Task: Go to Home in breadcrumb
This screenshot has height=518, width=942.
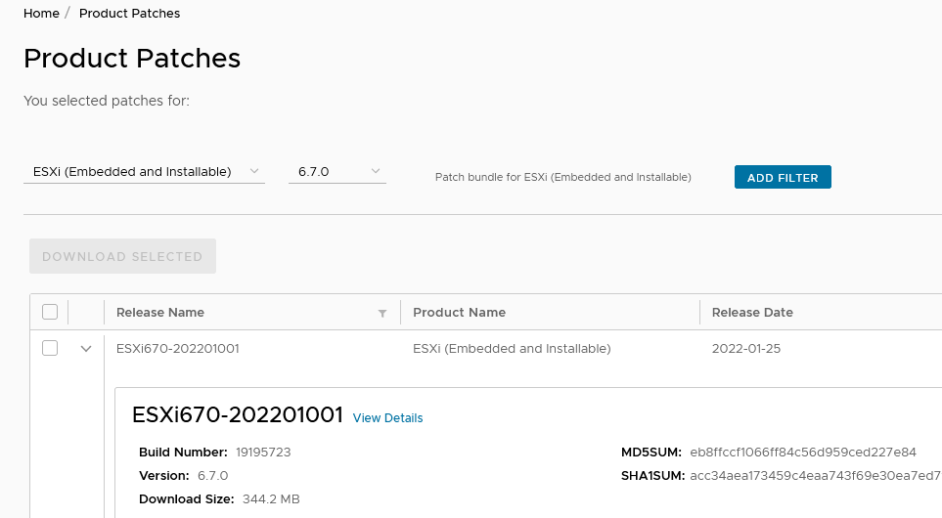Action: pyautogui.click(x=41, y=14)
